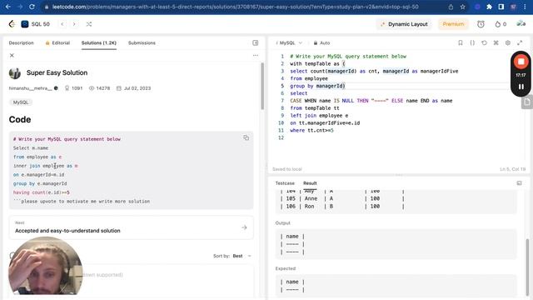Click code line 11 where tt.cnt>=5
533x300 pixels.
(x=311, y=130)
